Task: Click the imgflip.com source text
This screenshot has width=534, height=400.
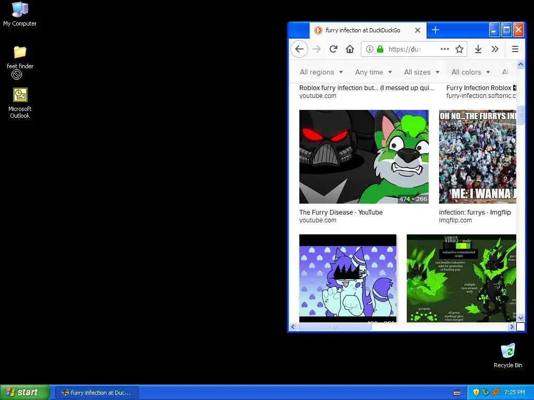Action: click(455, 220)
